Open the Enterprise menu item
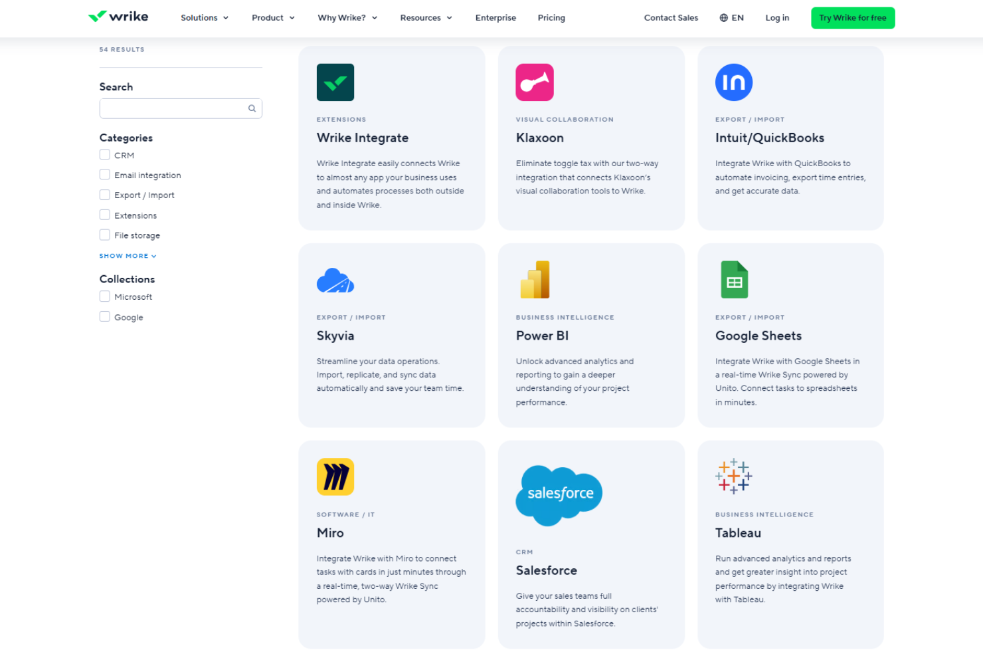983x656 pixels. click(495, 18)
